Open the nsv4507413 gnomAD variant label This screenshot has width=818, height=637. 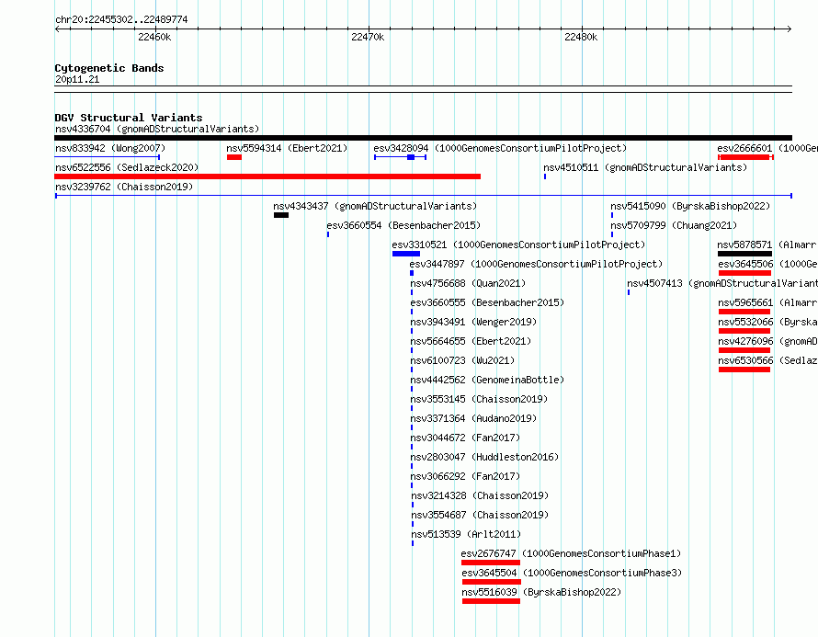coord(722,283)
